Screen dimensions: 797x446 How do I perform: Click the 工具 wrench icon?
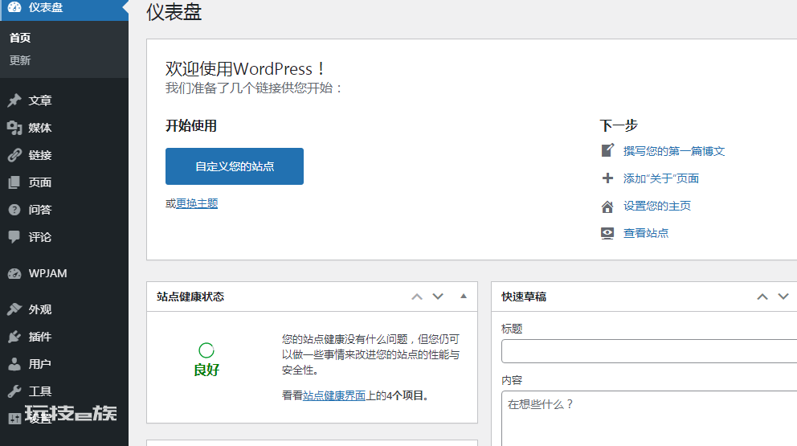[x=14, y=391]
